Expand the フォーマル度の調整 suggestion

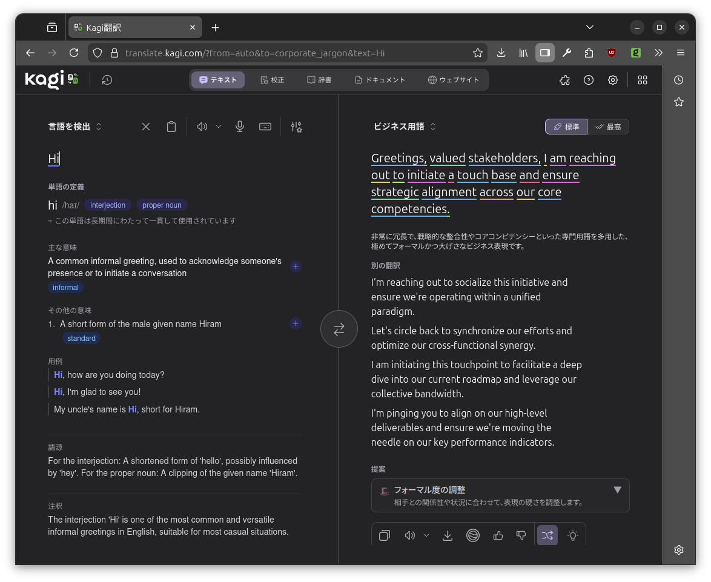(x=617, y=490)
